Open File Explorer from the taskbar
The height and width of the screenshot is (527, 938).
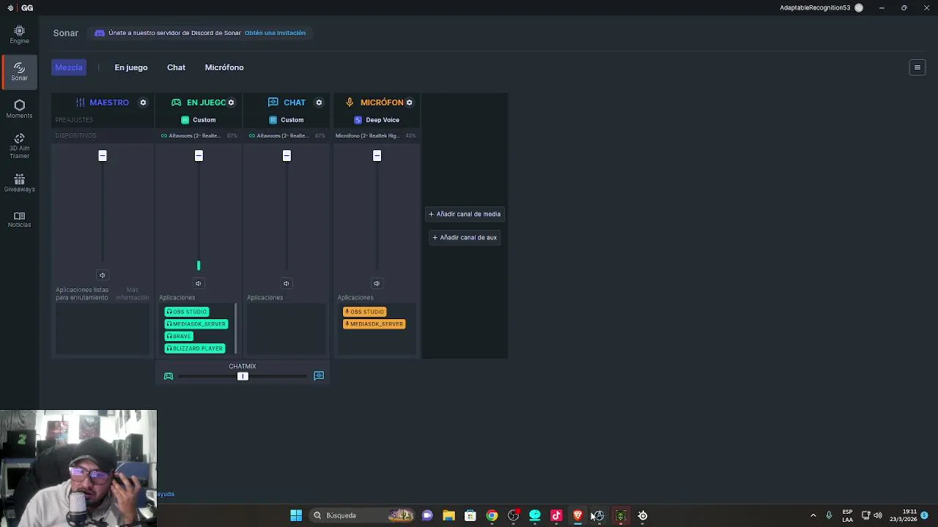448,515
